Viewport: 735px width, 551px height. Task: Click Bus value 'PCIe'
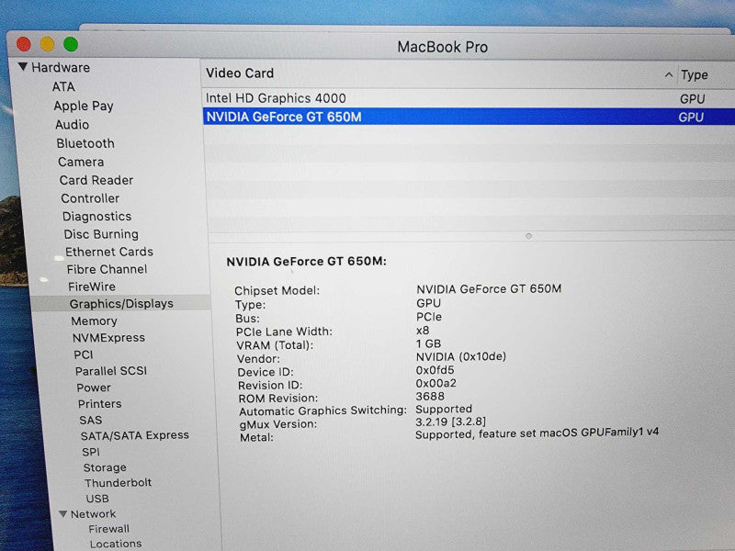tap(429, 317)
